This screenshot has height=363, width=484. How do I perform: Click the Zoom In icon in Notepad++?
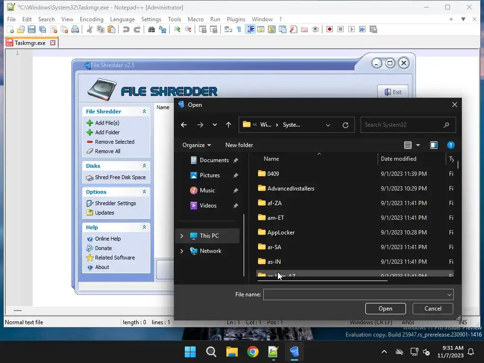pos(177,29)
